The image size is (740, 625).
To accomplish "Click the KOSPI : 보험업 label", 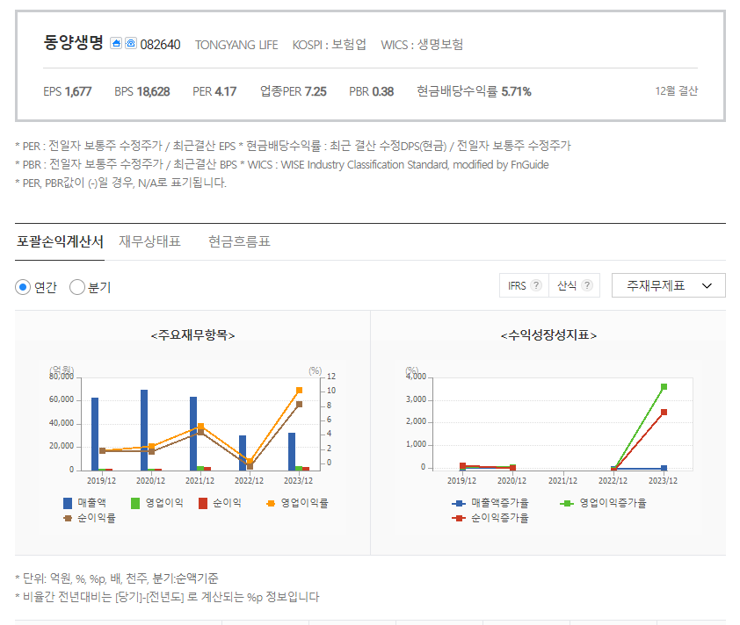I will [329, 45].
